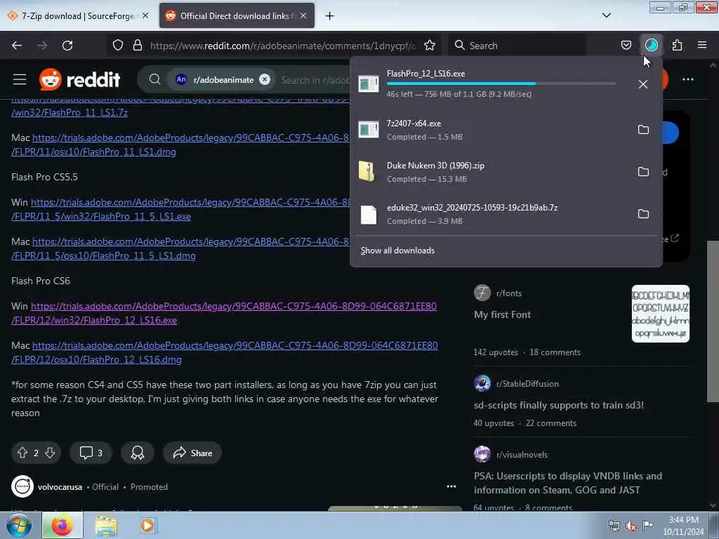The width and height of the screenshot is (719, 539).
Task: Open the FlashPro_11_LS1.7z link
Action: click(70, 112)
